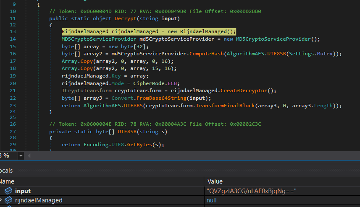360x207 pixels.
Task: Select the input variable cube icon
Action: coord(8,191)
